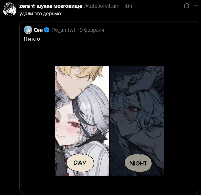The image size is (201, 195).
Task: Open zera's black-and-white profile avatar
Action: [10, 9]
